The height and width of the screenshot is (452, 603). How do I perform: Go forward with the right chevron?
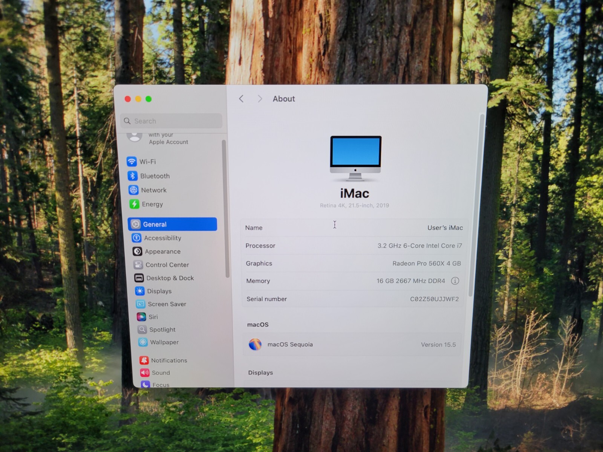tap(260, 99)
